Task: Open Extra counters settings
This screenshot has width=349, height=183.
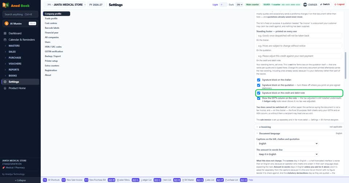Action: [52, 66]
